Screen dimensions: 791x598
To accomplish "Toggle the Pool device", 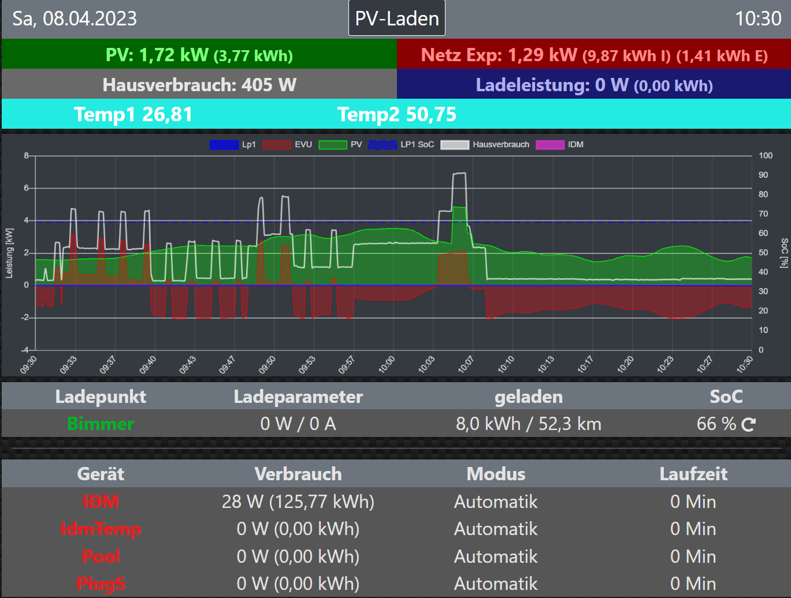I will [x=101, y=556].
